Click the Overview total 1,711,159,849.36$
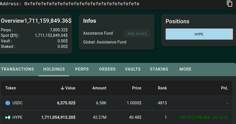236x124 pixels. tap(48, 21)
